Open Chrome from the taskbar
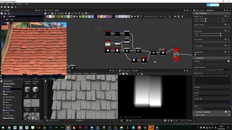232x130 pixels. pyautogui.click(x=9, y=127)
